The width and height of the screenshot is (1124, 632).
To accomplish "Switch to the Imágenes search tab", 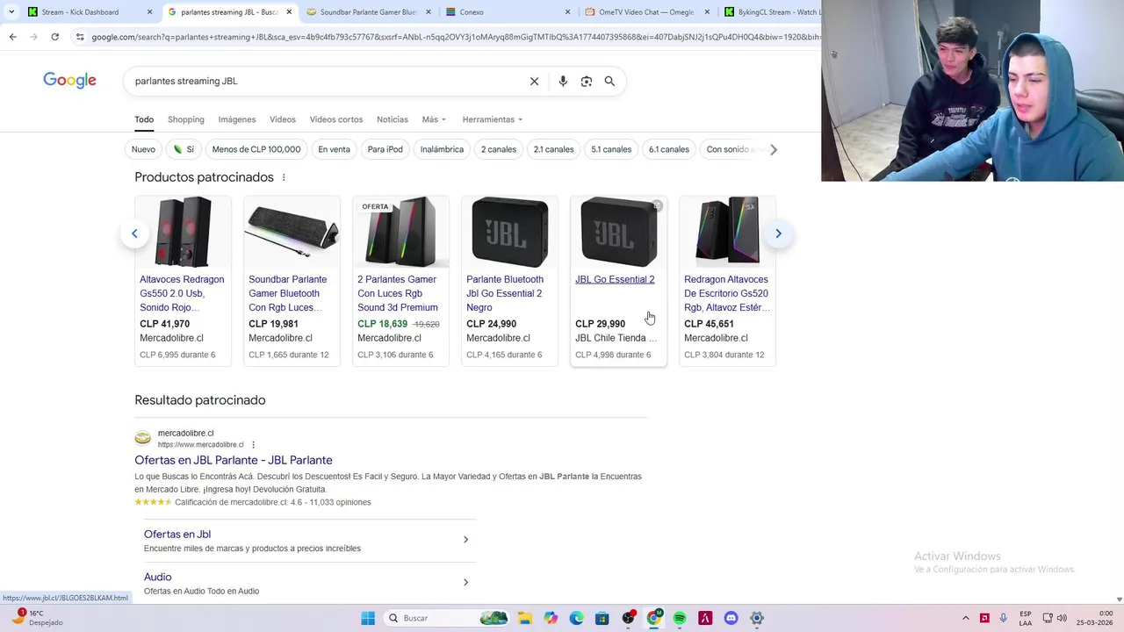I will [x=237, y=119].
